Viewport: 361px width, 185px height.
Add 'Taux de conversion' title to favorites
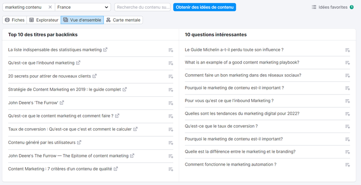(x=170, y=130)
